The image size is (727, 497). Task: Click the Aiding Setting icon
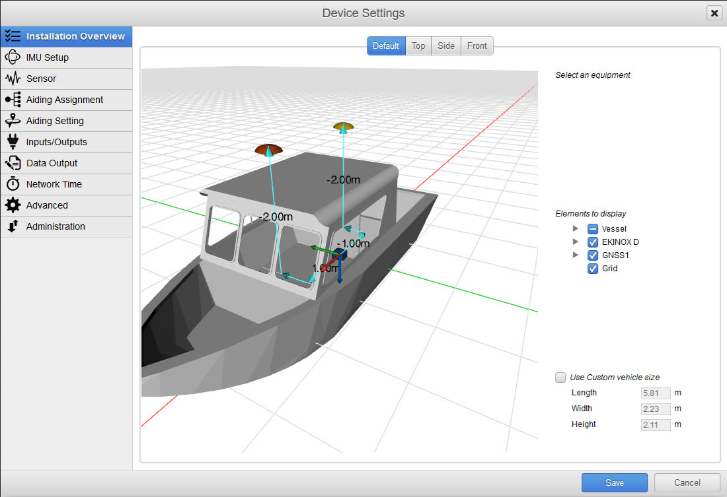point(13,121)
